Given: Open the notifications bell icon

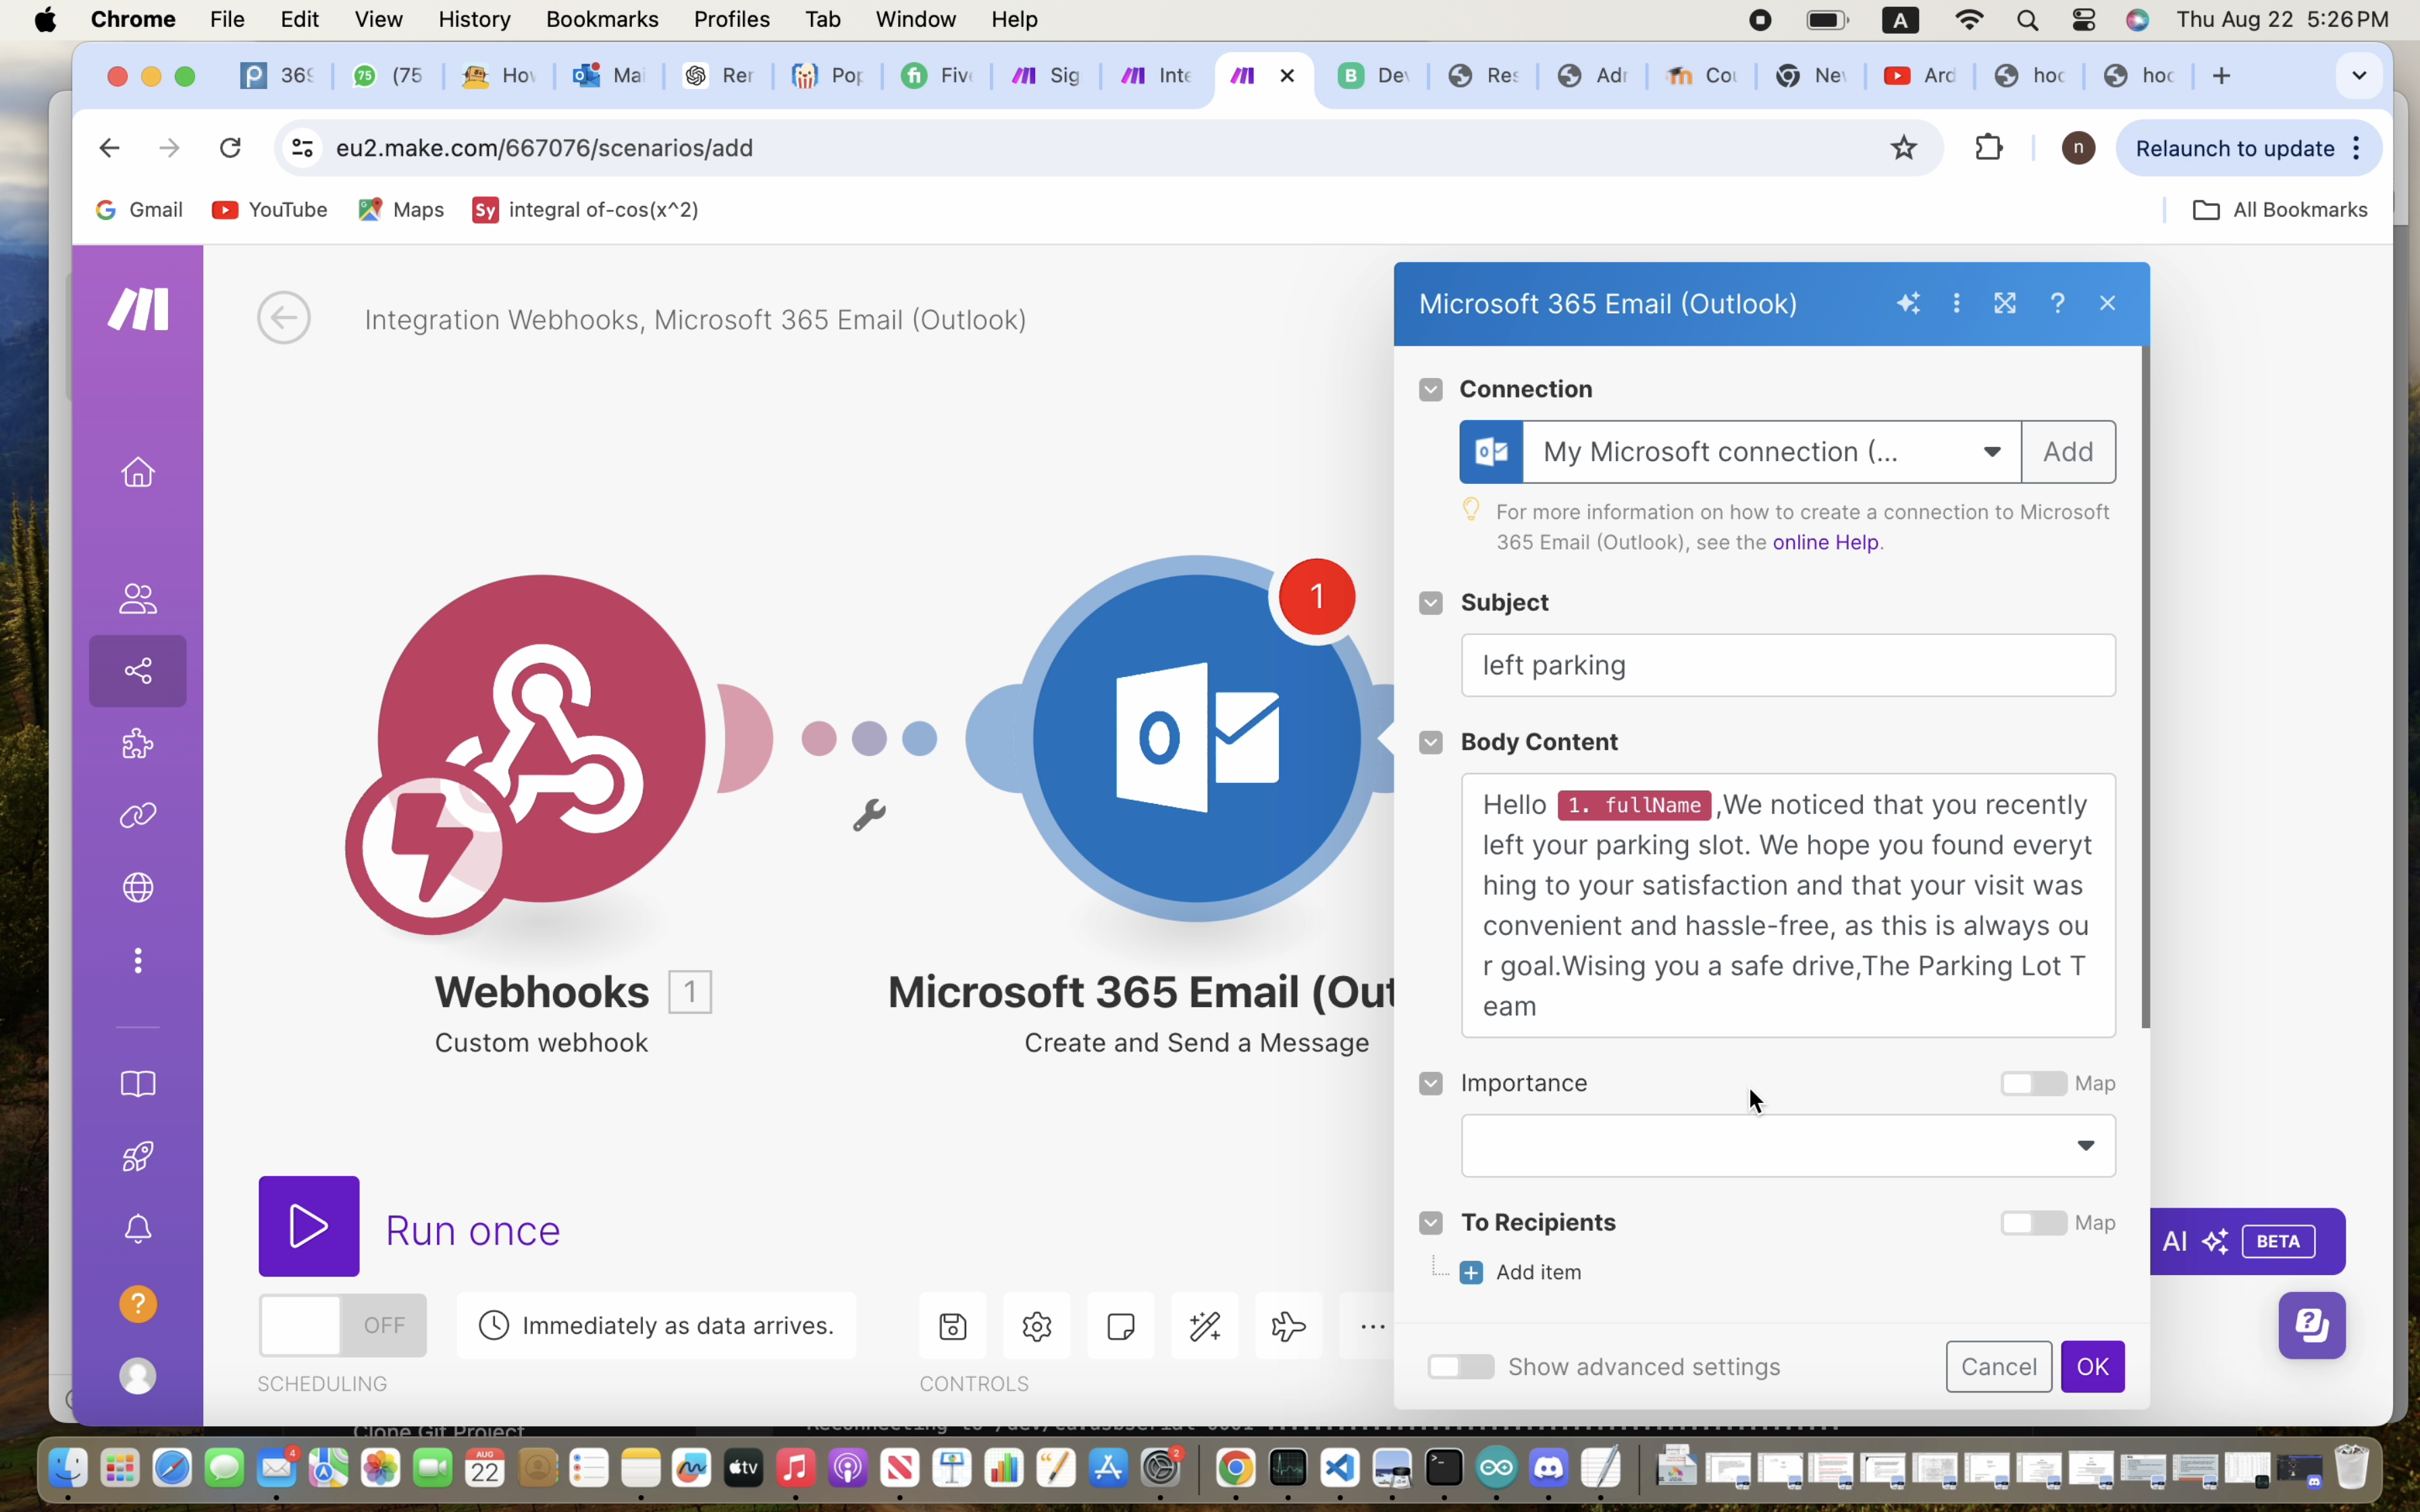Looking at the screenshot, I should click(x=138, y=1229).
